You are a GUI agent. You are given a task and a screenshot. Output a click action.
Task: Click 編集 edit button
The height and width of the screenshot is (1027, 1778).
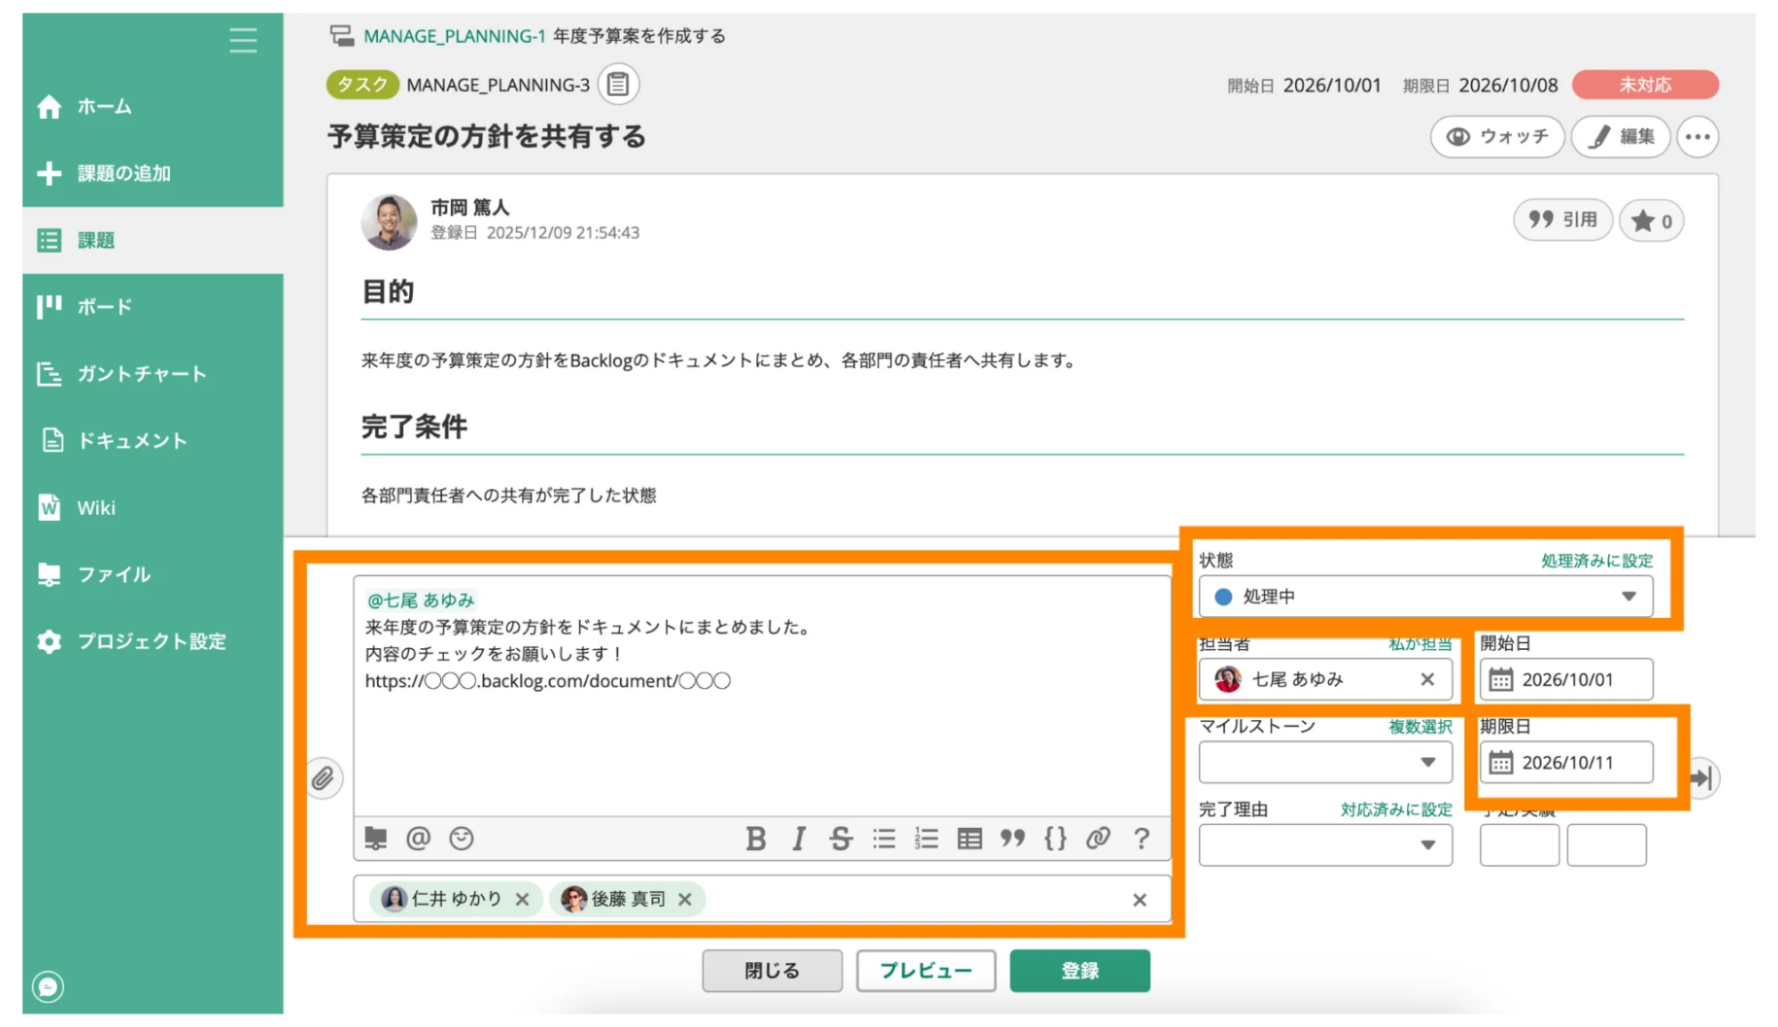[1621, 136]
